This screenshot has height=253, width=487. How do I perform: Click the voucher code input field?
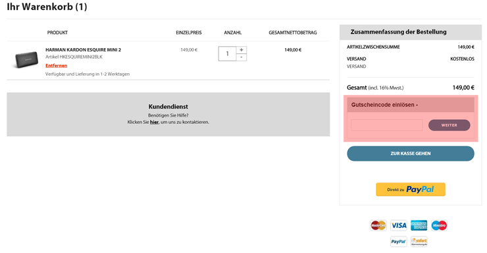tap(387, 125)
